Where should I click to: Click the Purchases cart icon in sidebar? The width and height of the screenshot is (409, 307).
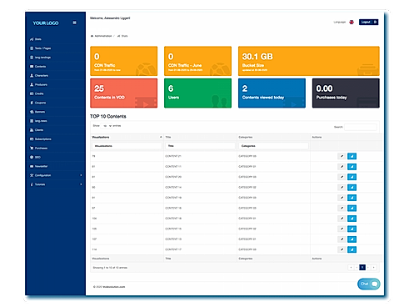pos(32,148)
